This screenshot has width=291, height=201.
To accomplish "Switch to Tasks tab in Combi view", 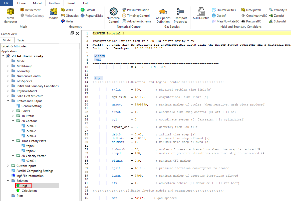I will [x=21, y=40].
